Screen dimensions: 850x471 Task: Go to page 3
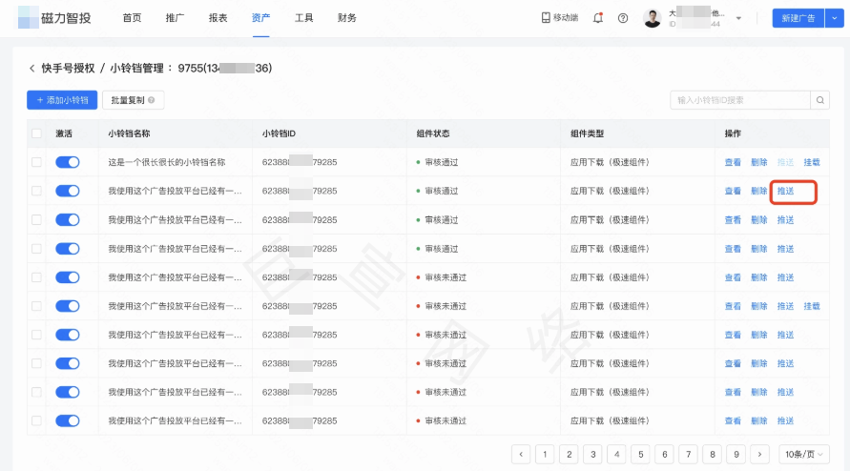pos(592,454)
